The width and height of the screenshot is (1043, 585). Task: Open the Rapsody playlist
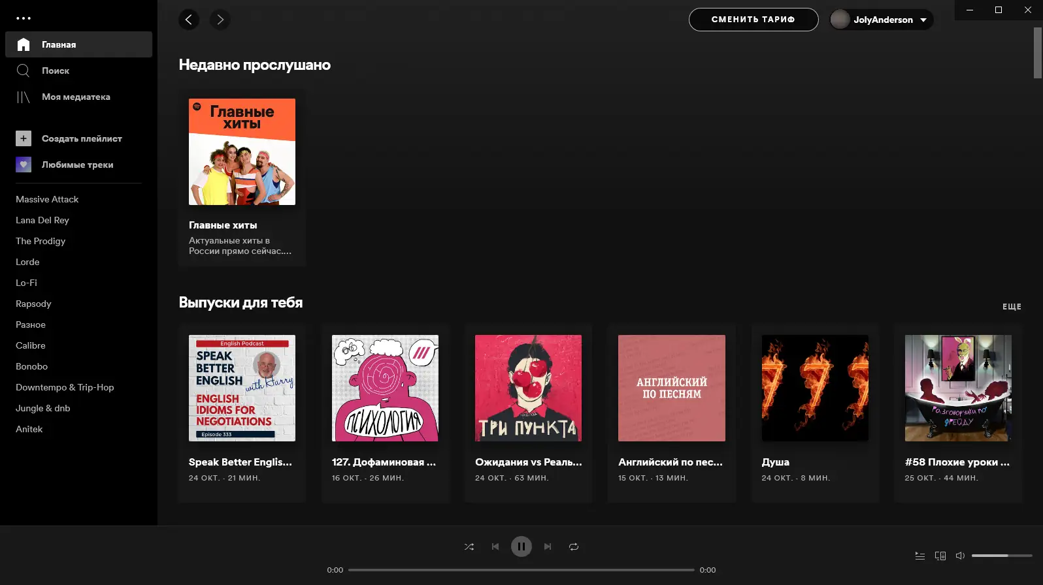33,304
